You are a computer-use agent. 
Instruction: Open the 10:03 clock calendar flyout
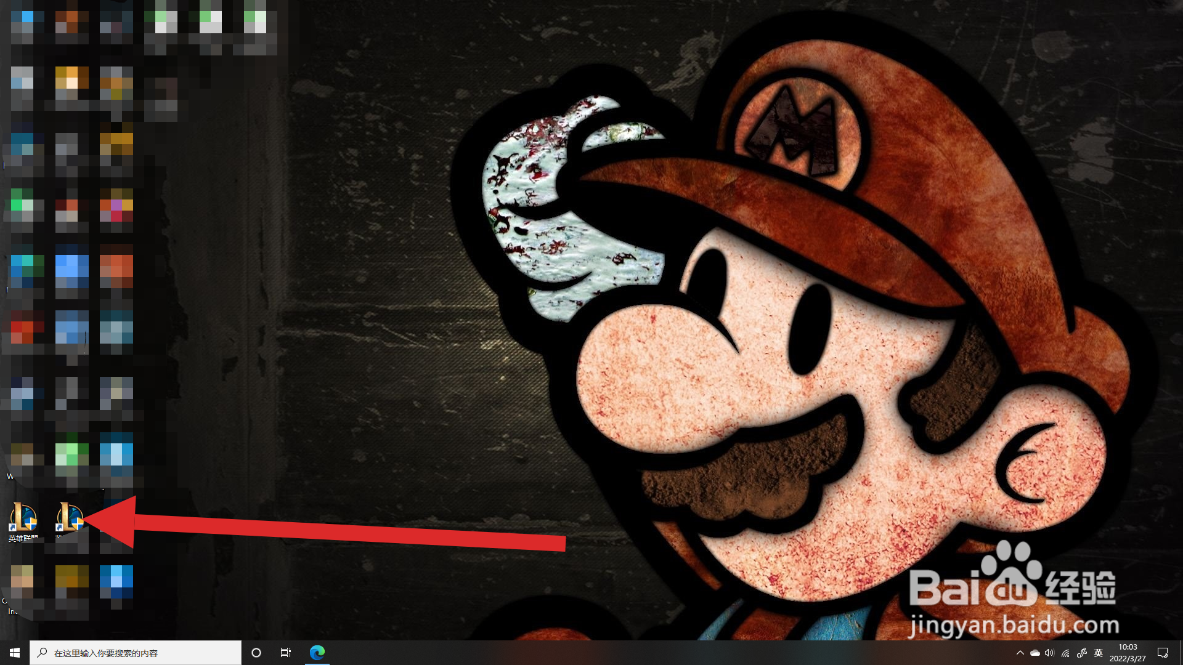(x=1128, y=653)
